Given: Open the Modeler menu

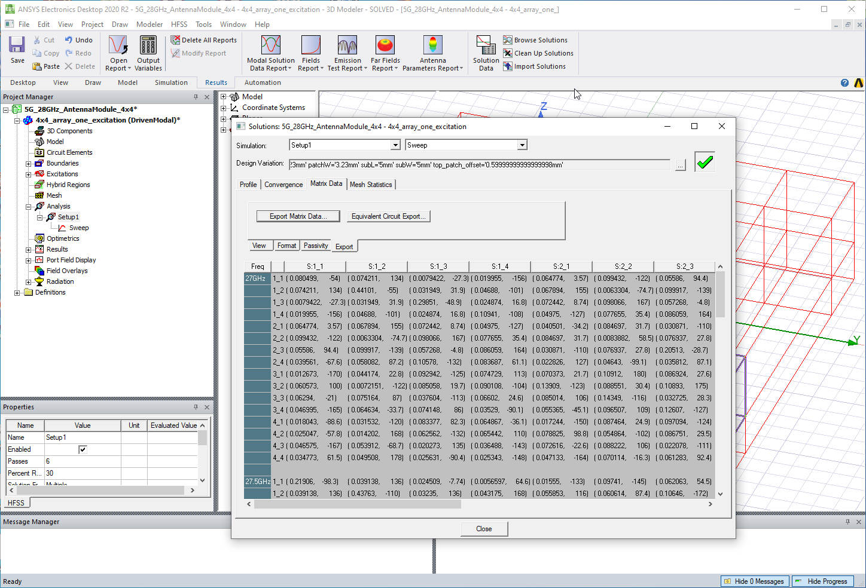Looking at the screenshot, I should 150,24.
